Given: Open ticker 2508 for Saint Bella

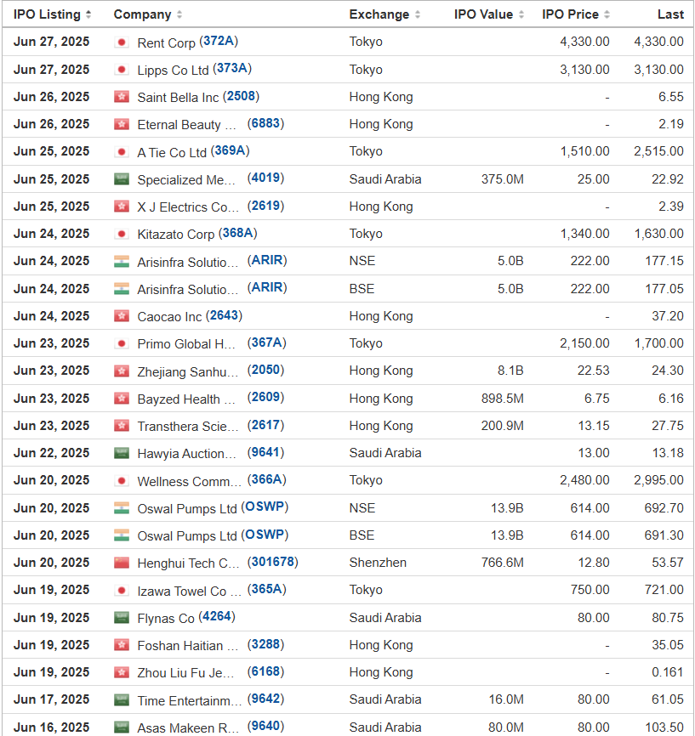Looking at the screenshot, I should point(241,96).
